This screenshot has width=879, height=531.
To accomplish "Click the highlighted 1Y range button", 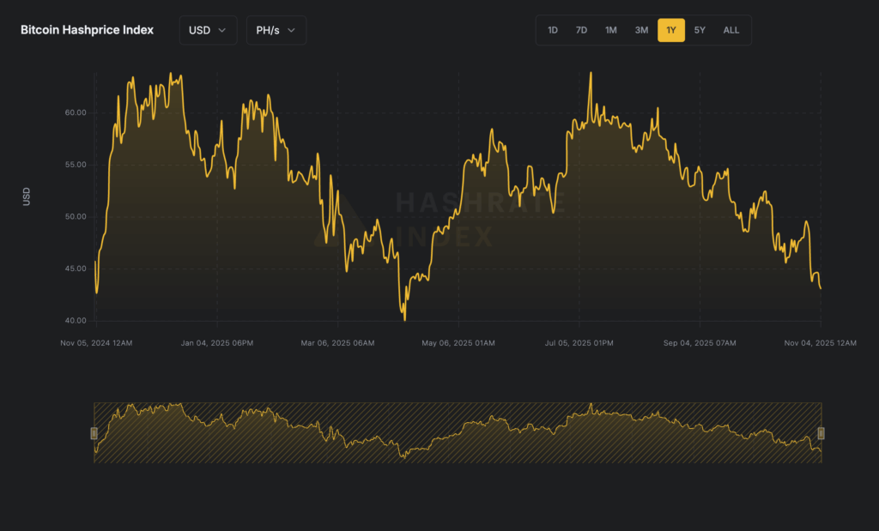I will point(671,30).
